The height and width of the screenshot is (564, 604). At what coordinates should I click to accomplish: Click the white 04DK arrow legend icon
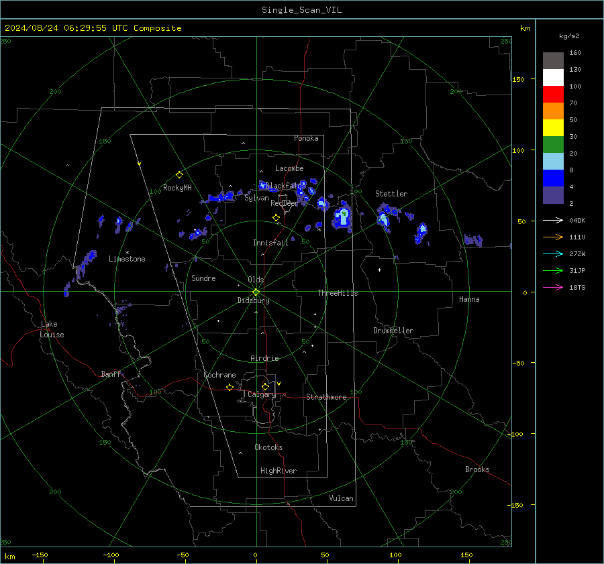pyautogui.click(x=553, y=221)
